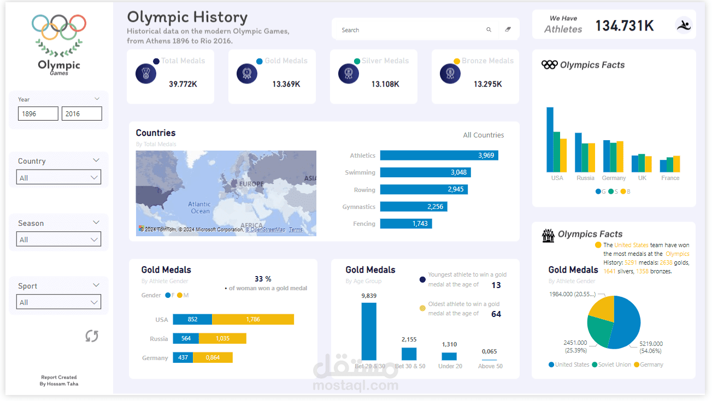The height and width of the screenshot is (401, 712).
Task: Open the Country dropdown set to All
Action: pyautogui.click(x=58, y=177)
